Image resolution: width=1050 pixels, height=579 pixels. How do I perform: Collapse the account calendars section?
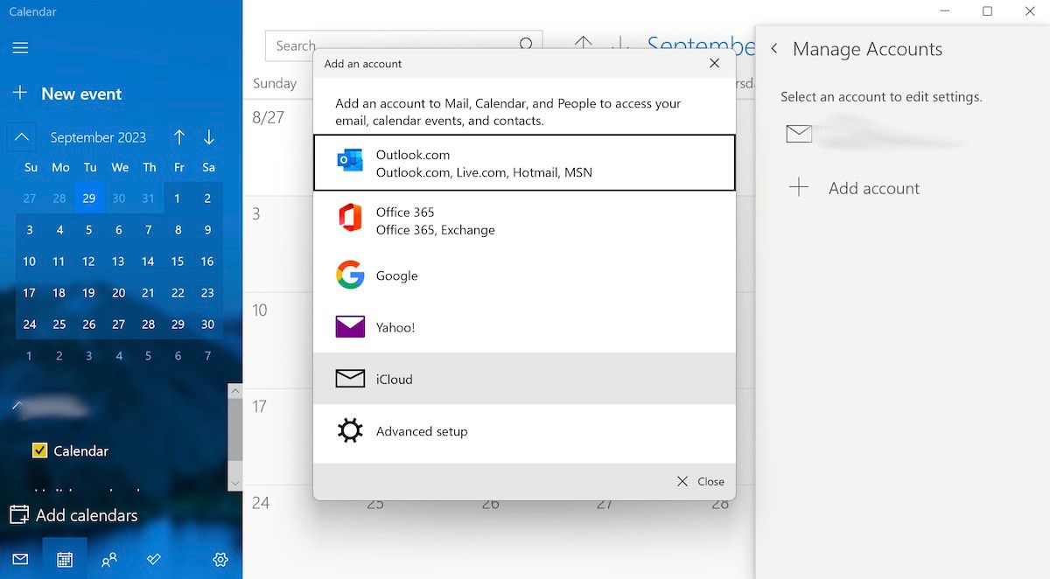click(x=16, y=406)
